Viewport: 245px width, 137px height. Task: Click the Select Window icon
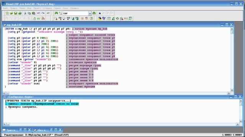[x=104, y=19]
